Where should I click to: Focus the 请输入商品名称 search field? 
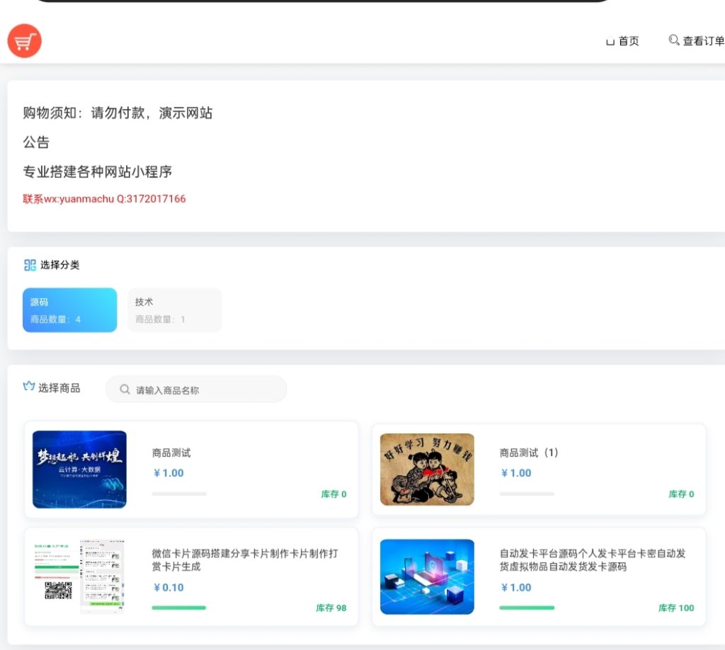(x=205, y=390)
